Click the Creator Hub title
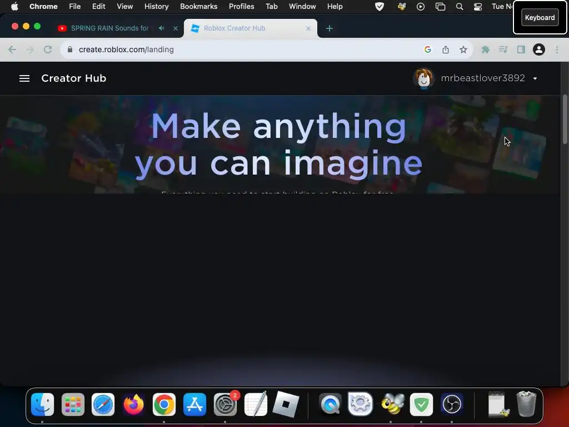 [x=74, y=78]
